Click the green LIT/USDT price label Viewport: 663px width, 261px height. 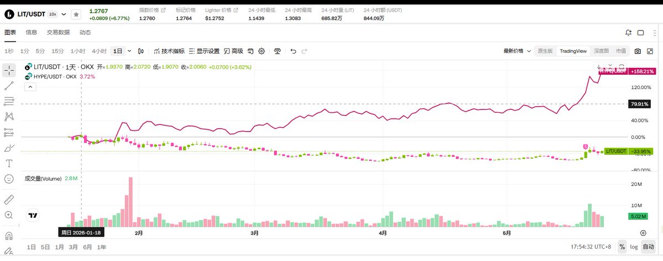628,151
